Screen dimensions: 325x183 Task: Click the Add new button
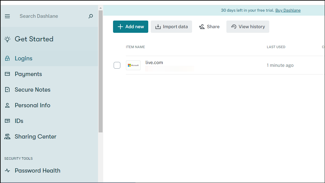point(130,27)
